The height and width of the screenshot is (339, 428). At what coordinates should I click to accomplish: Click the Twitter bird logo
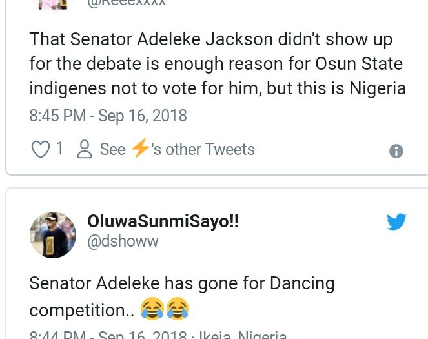(396, 222)
